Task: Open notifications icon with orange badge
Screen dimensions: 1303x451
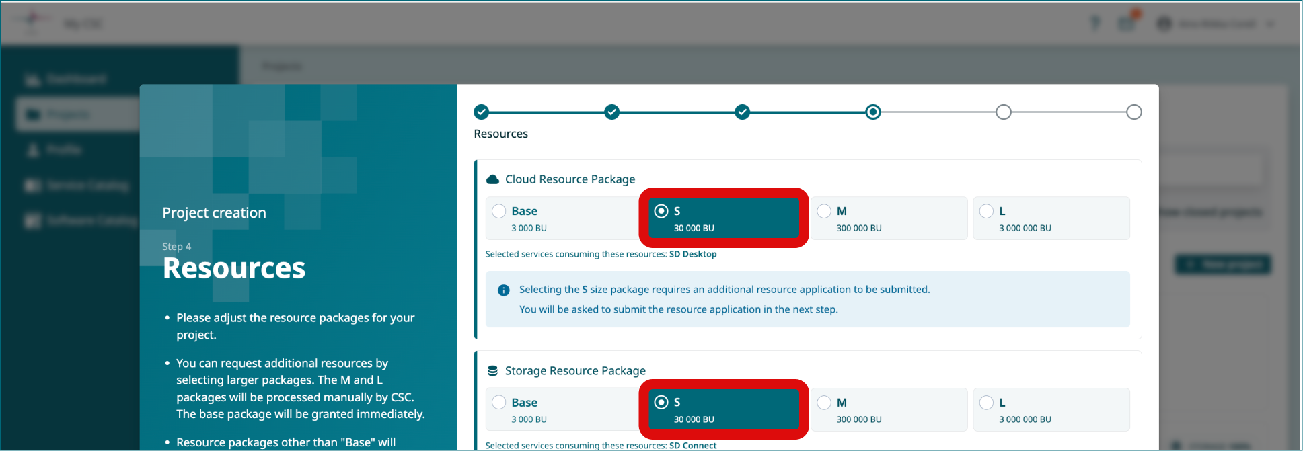Action: pyautogui.click(x=1126, y=24)
